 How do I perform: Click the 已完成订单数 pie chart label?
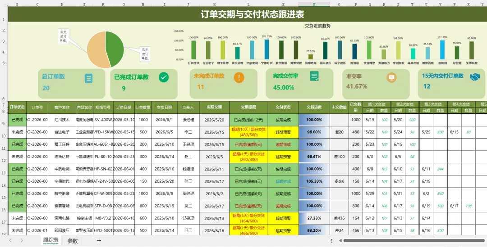(145, 54)
